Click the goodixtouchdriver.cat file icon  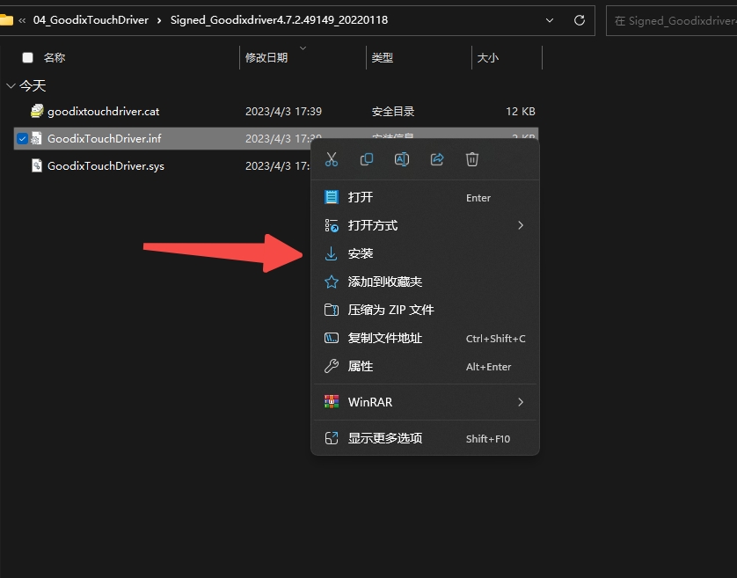click(x=37, y=112)
